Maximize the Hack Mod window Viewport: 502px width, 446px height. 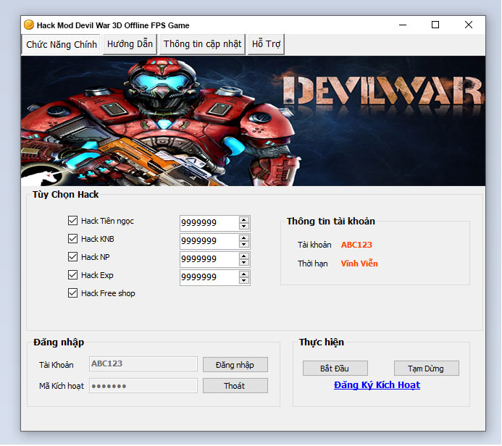435,25
